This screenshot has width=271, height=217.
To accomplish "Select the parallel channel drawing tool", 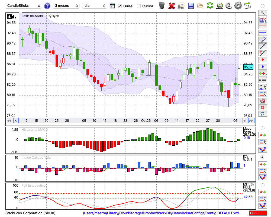I will coord(262,39).
